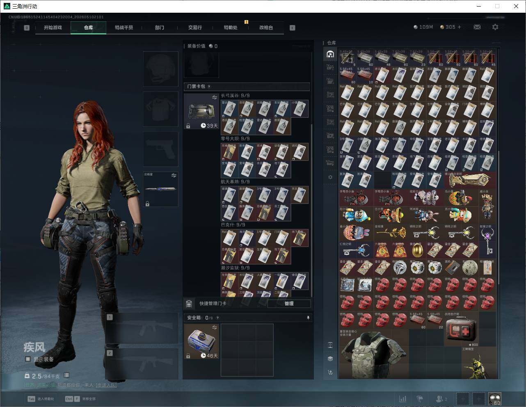Swap the keycard wallet container

click(215, 97)
